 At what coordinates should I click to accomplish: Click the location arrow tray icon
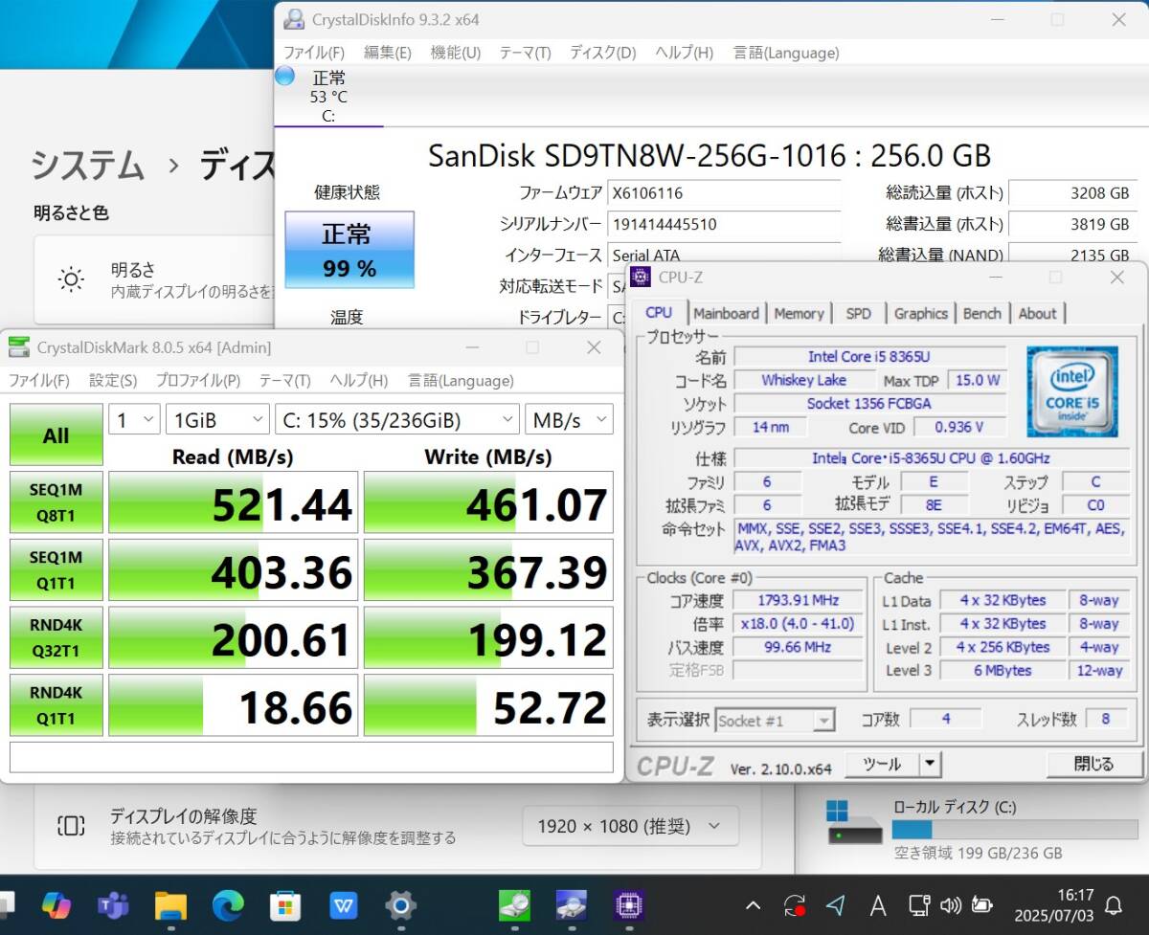(836, 904)
